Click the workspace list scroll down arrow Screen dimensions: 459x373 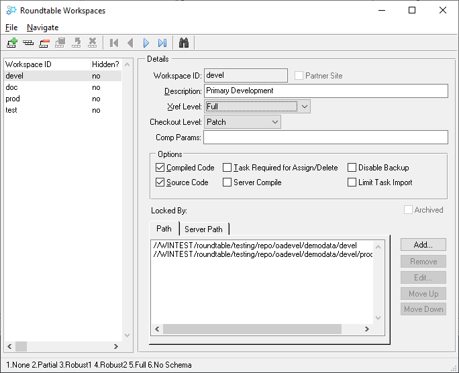127,335
